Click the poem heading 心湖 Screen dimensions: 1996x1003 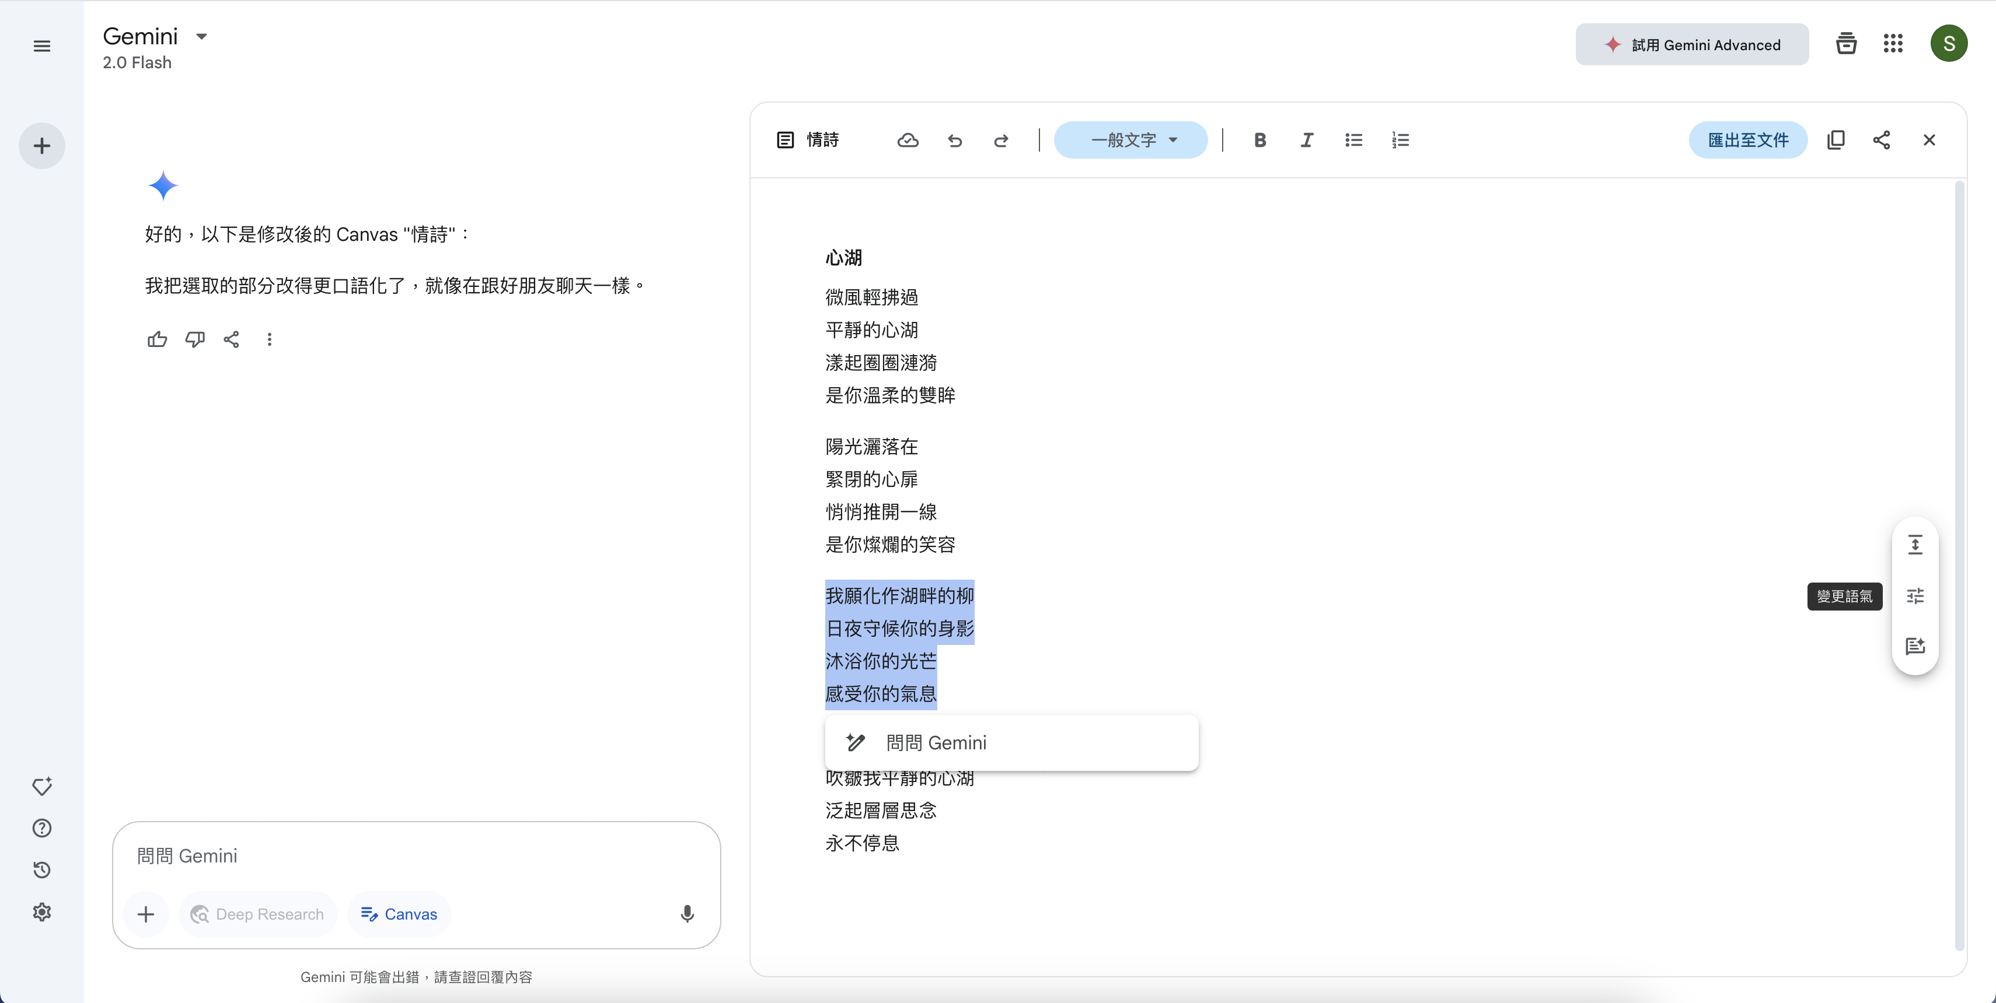(844, 258)
